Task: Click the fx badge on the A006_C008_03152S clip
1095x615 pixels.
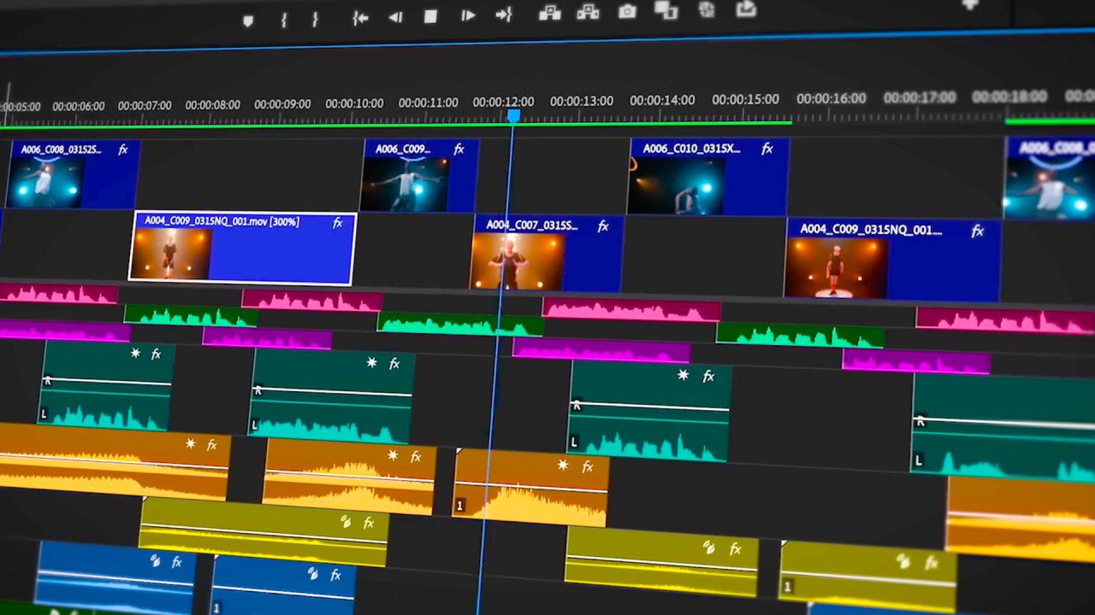Action: point(123,149)
